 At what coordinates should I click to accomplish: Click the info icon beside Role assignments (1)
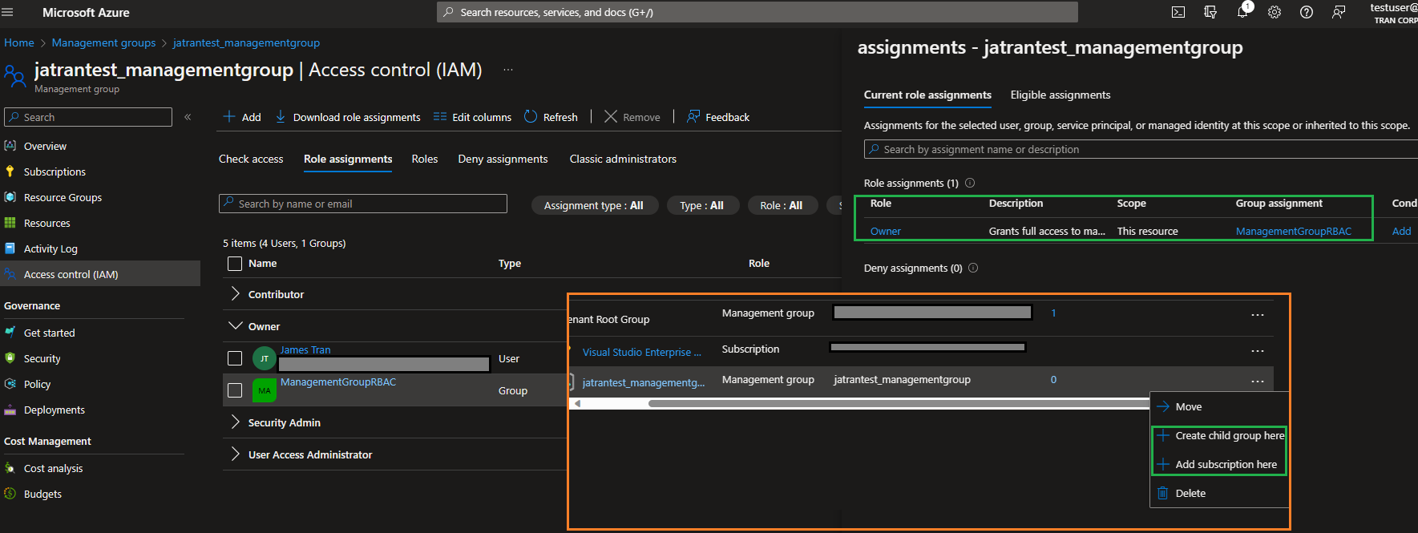[x=970, y=183]
